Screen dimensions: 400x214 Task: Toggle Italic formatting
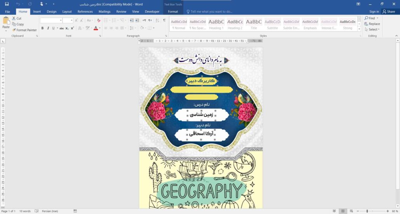click(x=48, y=28)
